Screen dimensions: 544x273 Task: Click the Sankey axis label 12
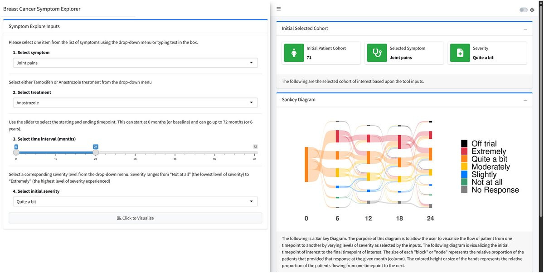pos(368,219)
